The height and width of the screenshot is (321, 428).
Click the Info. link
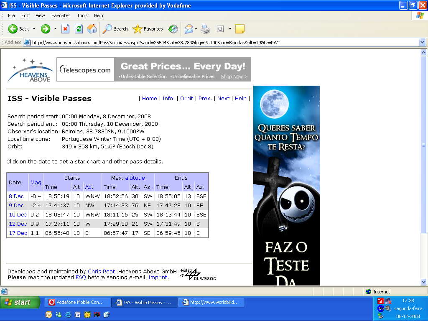click(168, 98)
